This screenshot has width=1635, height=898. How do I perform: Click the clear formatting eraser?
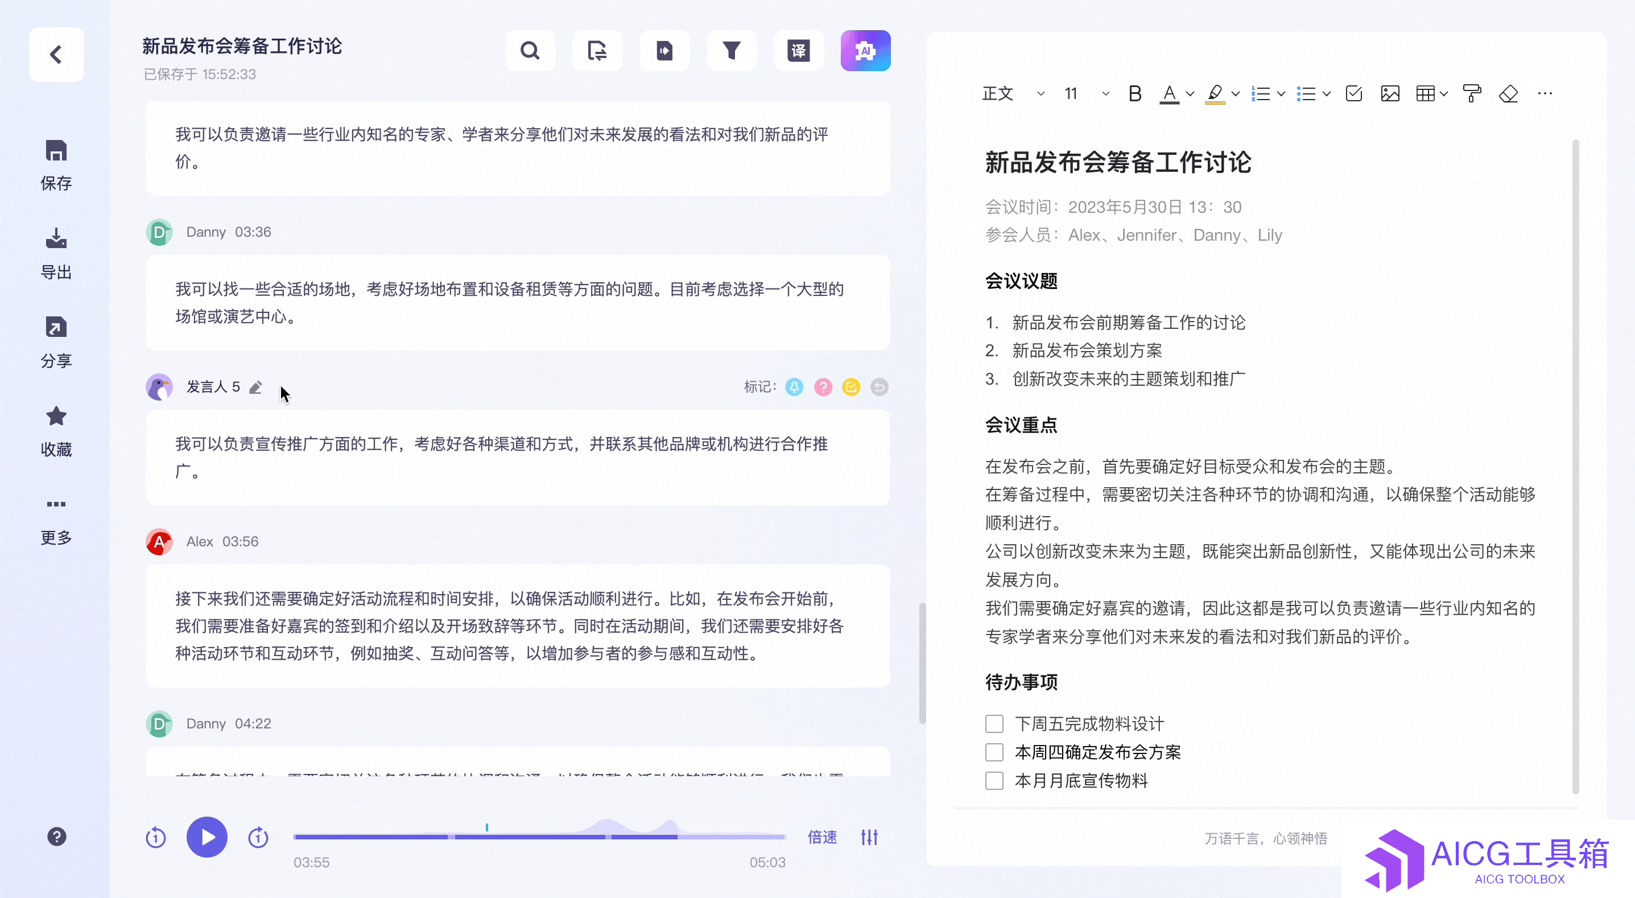[x=1508, y=94]
